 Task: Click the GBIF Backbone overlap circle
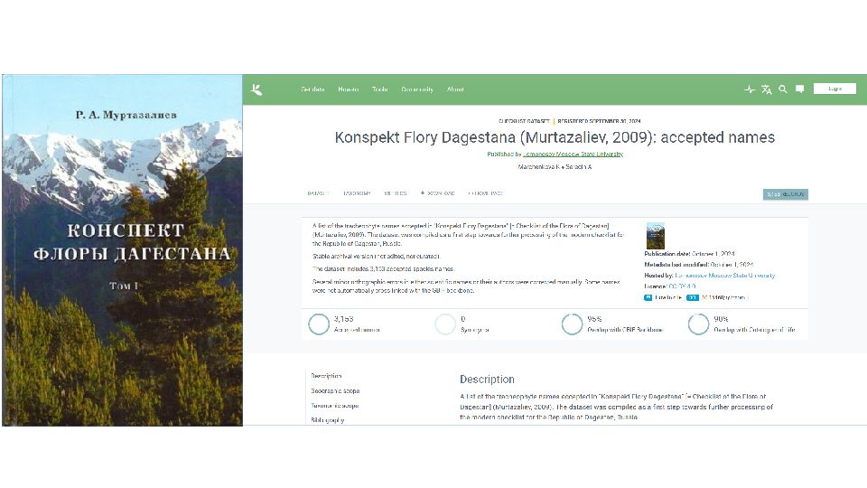click(x=572, y=324)
